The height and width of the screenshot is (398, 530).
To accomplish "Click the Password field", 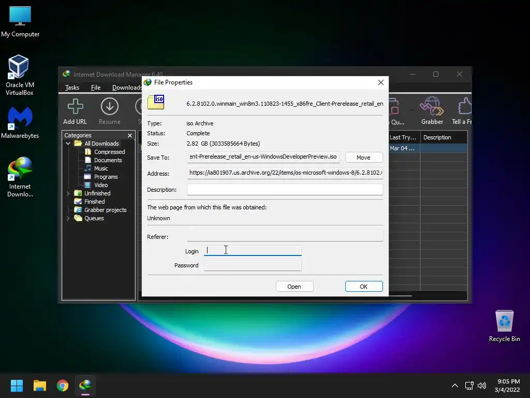I will pyautogui.click(x=253, y=265).
